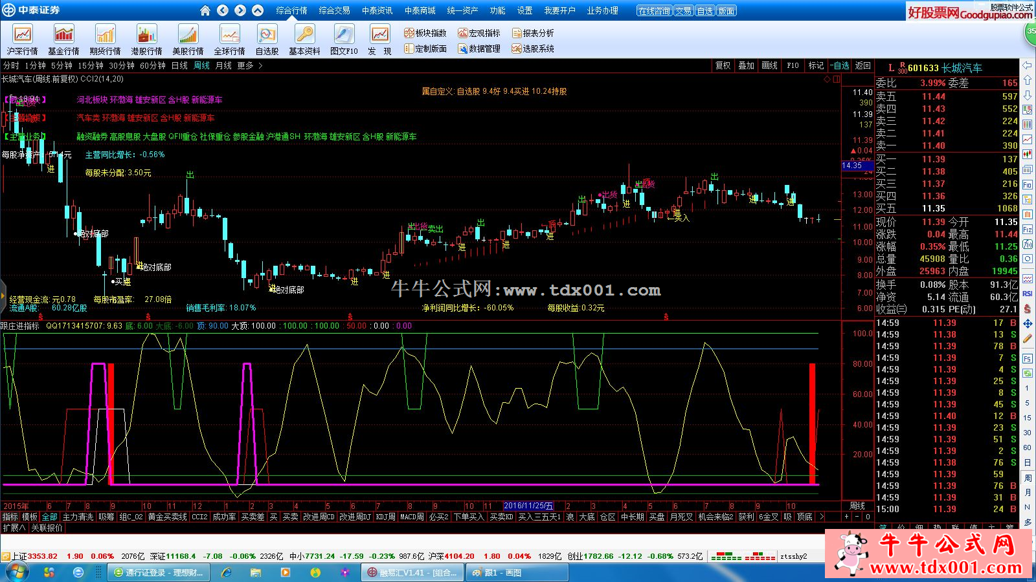This screenshot has width=1036, height=582.
Task: Switch chart to 60分钟 period
Action: (x=153, y=65)
